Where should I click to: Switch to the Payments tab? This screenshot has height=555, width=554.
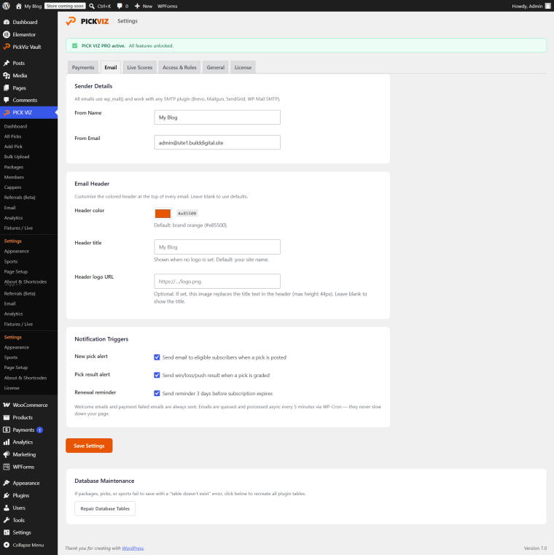point(83,67)
